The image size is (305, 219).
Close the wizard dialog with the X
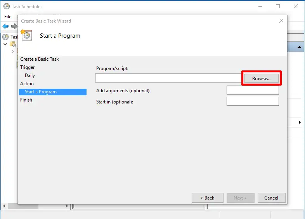[x=281, y=21]
